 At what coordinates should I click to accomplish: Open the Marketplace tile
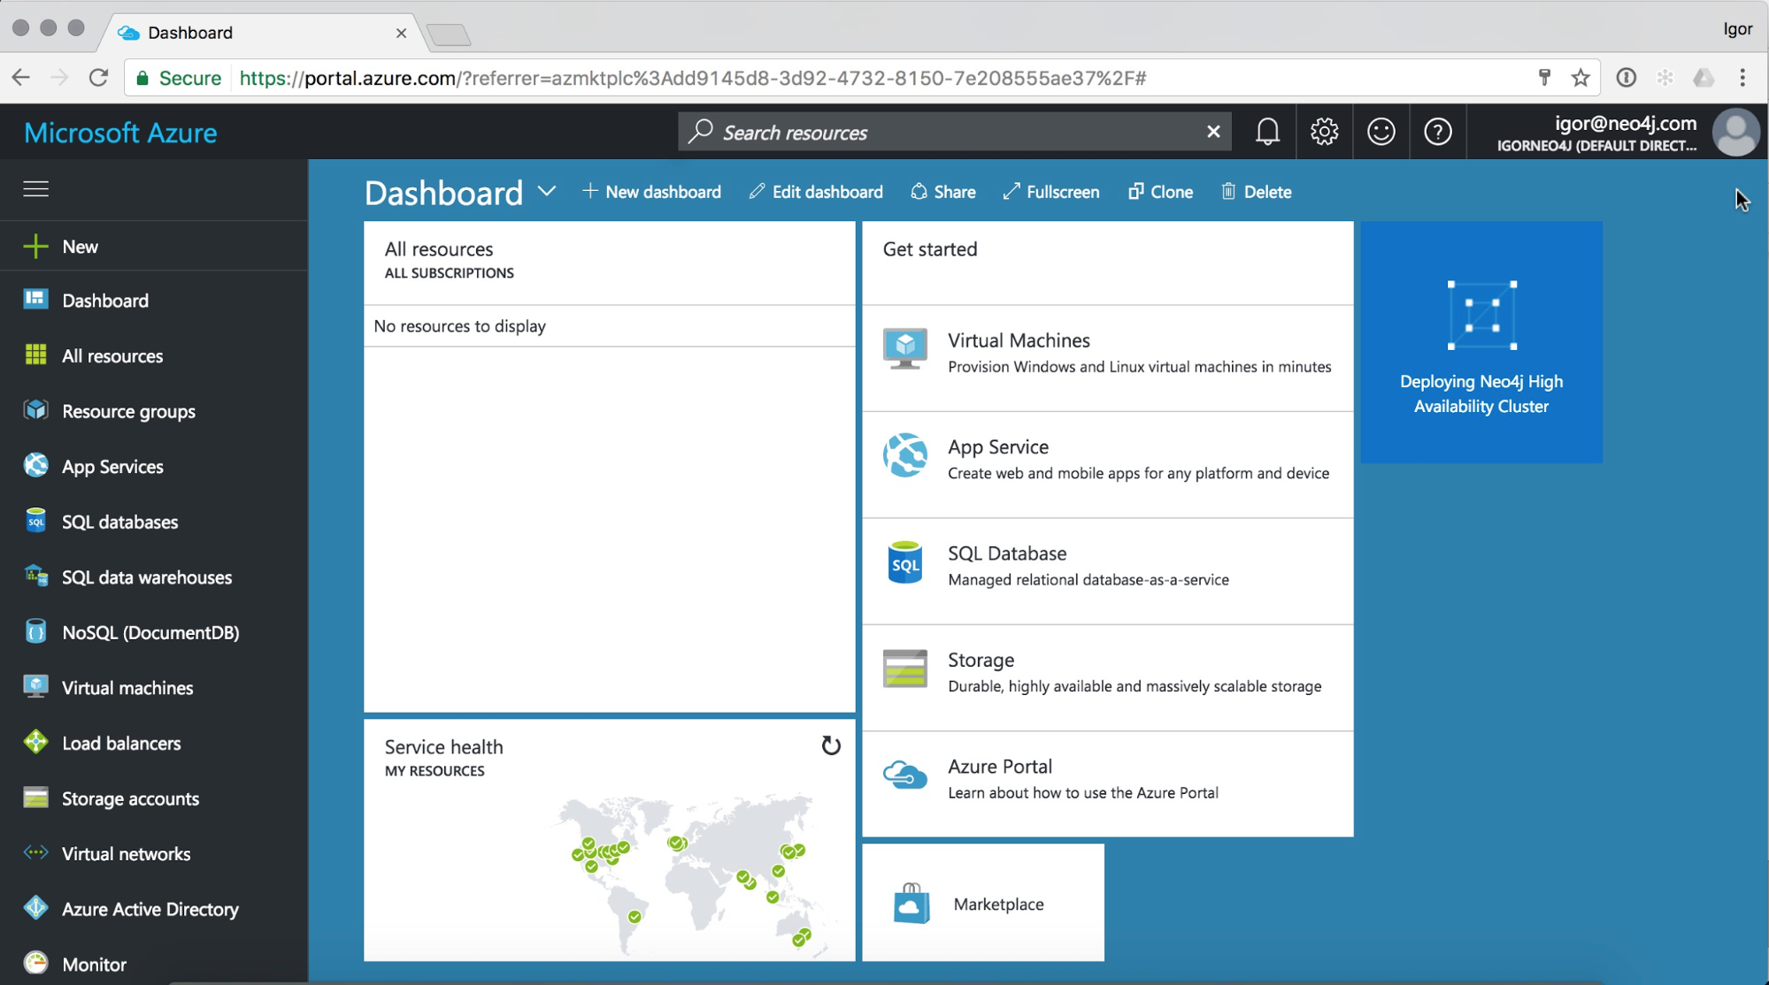[x=983, y=902]
